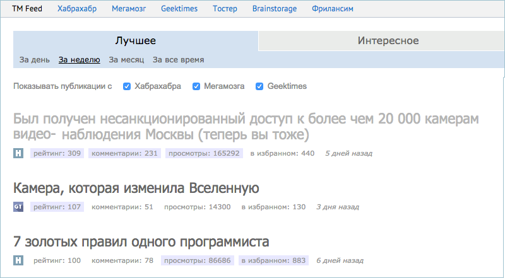The width and height of the screenshot is (505, 278).
Task: Click the Habrahabr icon beside рейтинг: 309
Action: 18,153
